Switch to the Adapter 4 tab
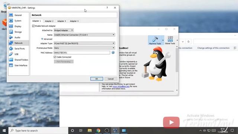 point(74,21)
